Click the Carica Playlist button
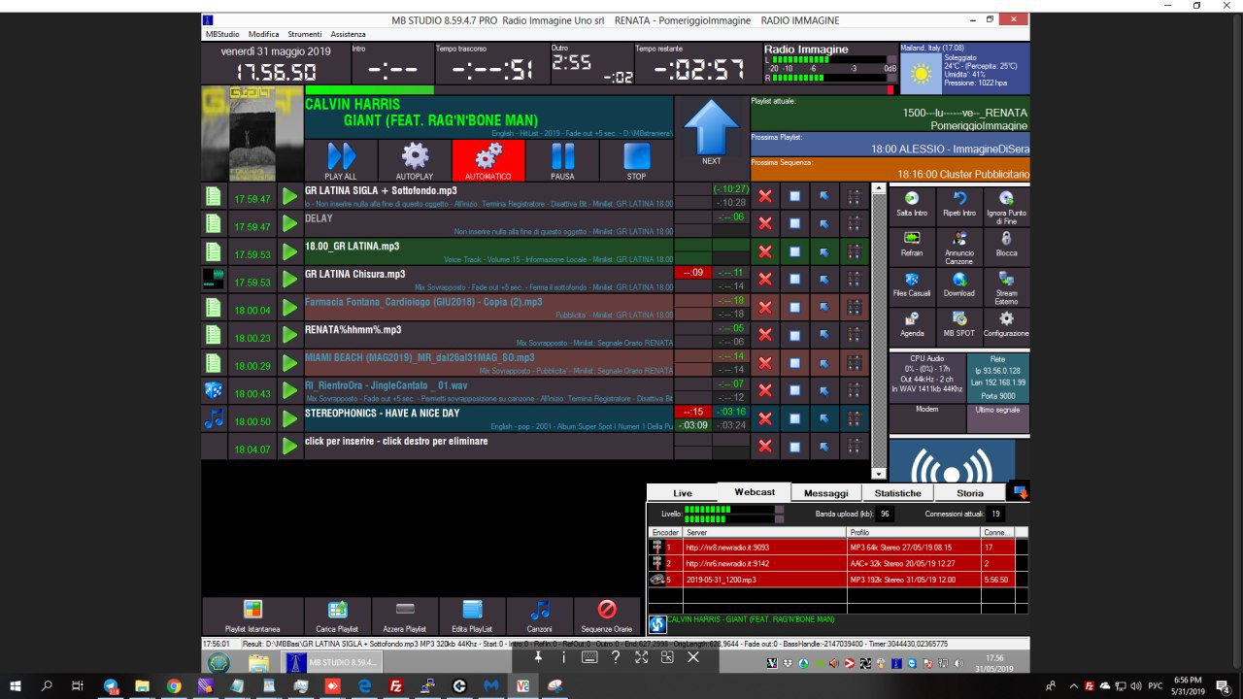This screenshot has height=699, width=1243. coord(338,616)
